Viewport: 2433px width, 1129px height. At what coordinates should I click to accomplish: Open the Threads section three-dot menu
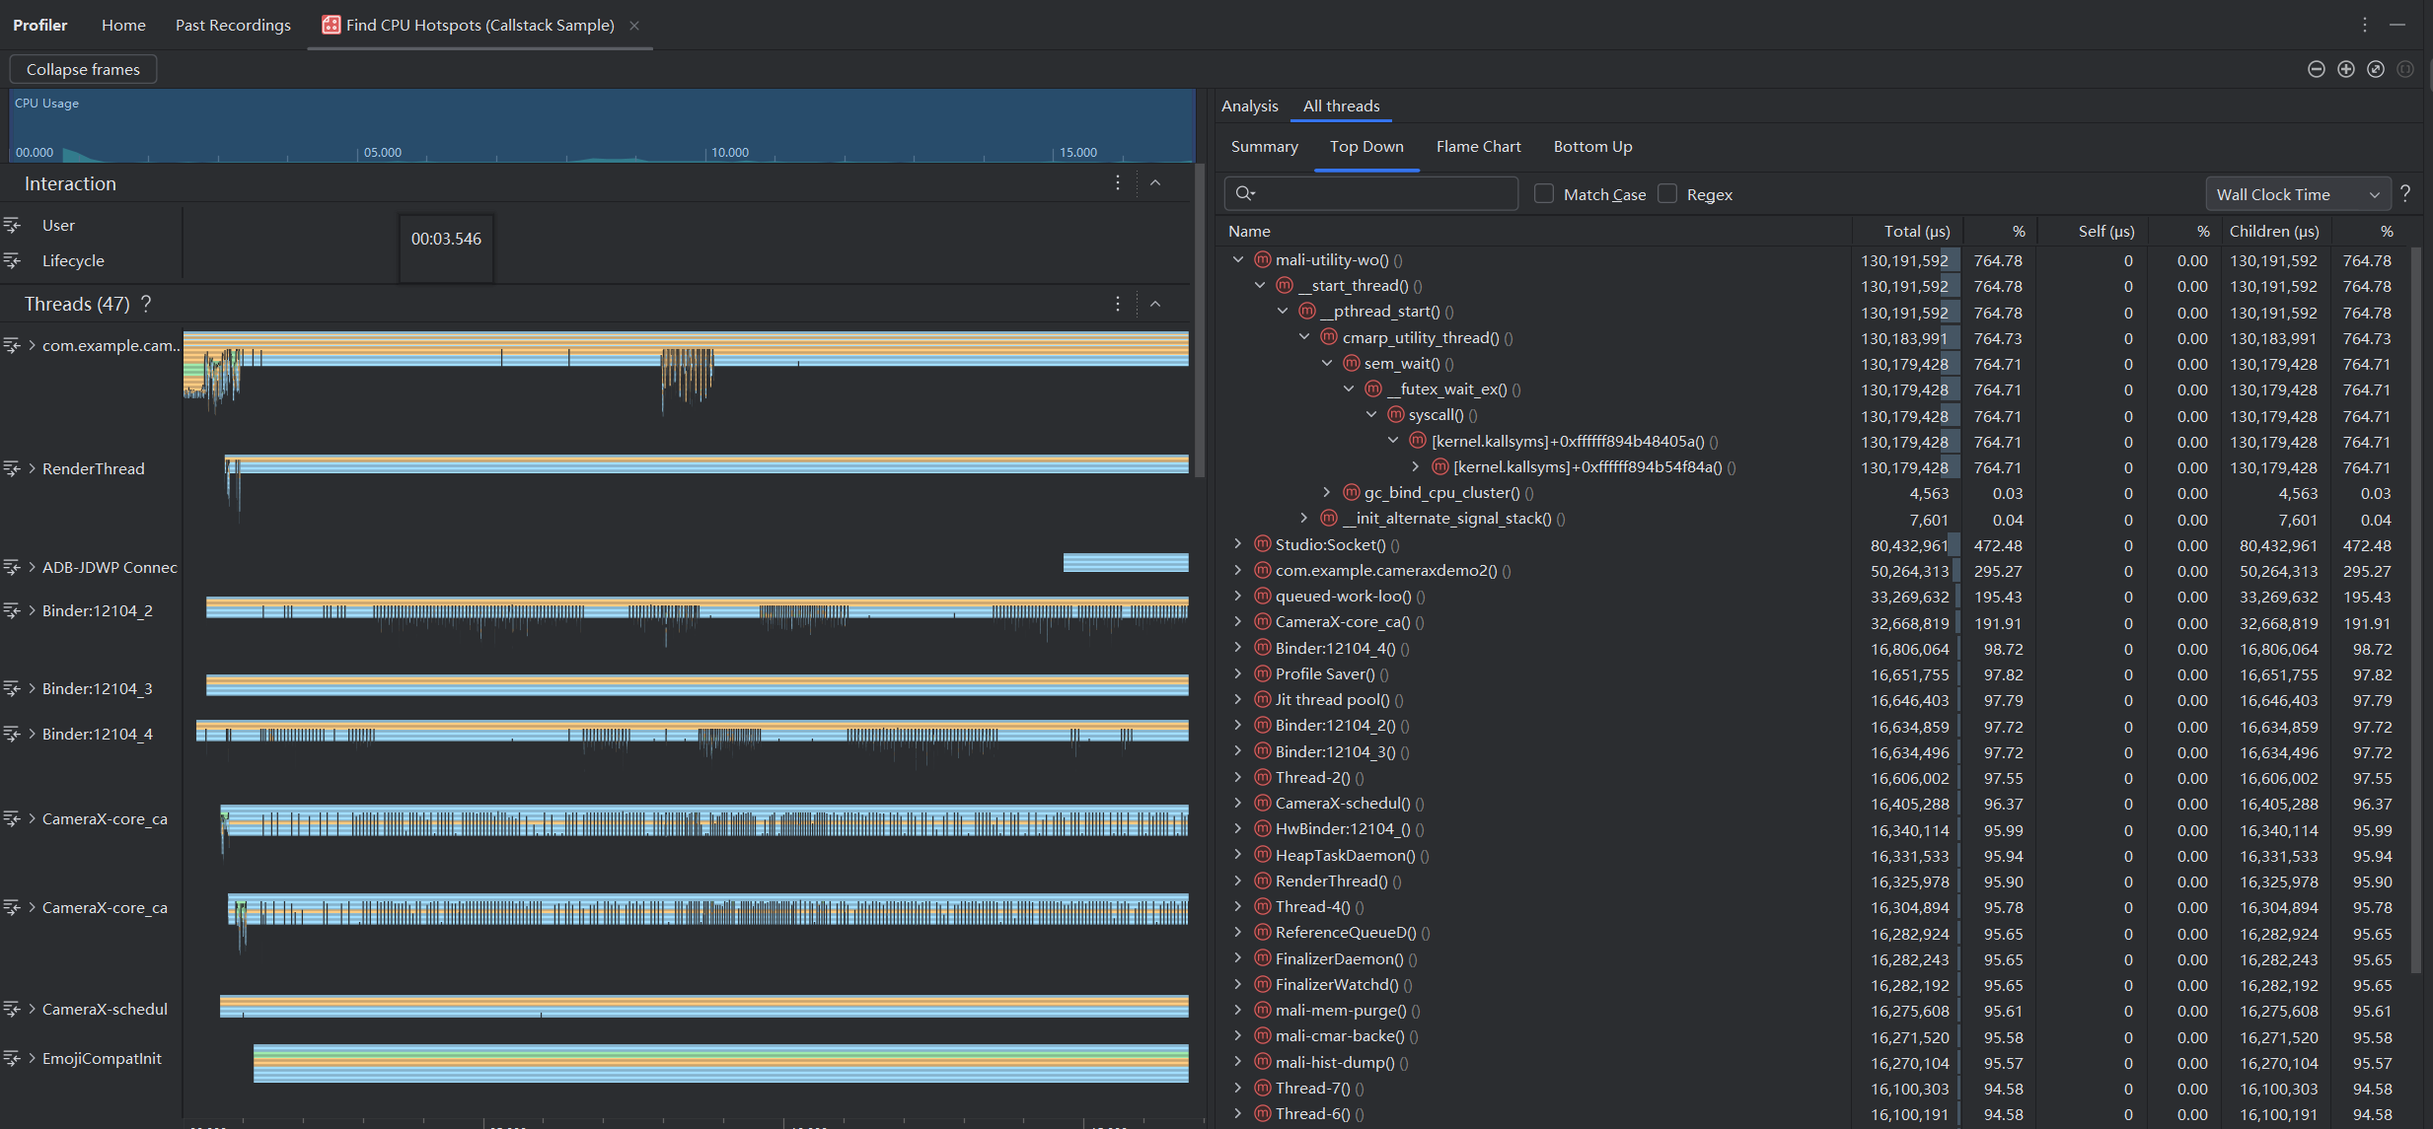pyautogui.click(x=1117, y=304)
